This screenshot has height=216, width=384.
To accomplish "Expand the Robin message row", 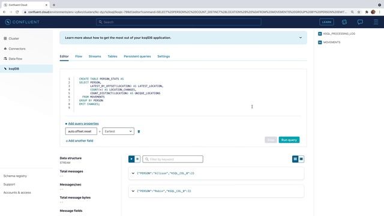I will (x=133, y=191).
